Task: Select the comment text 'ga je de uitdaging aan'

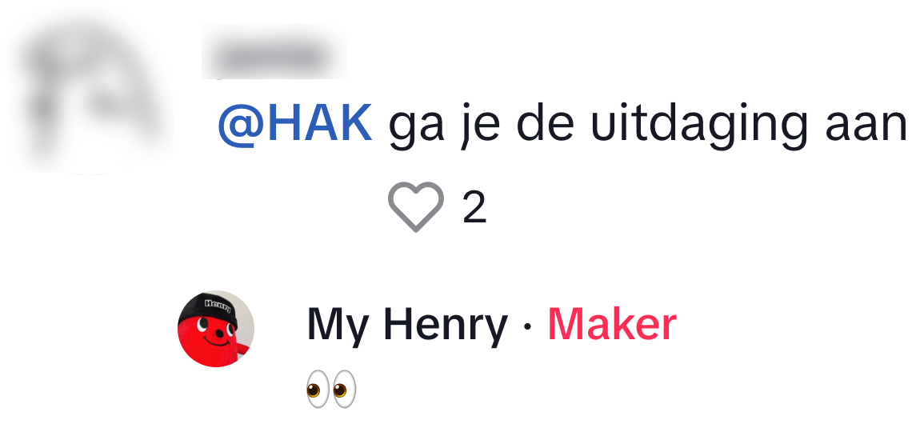Action: pyautogui.click(x=648, y=124)
